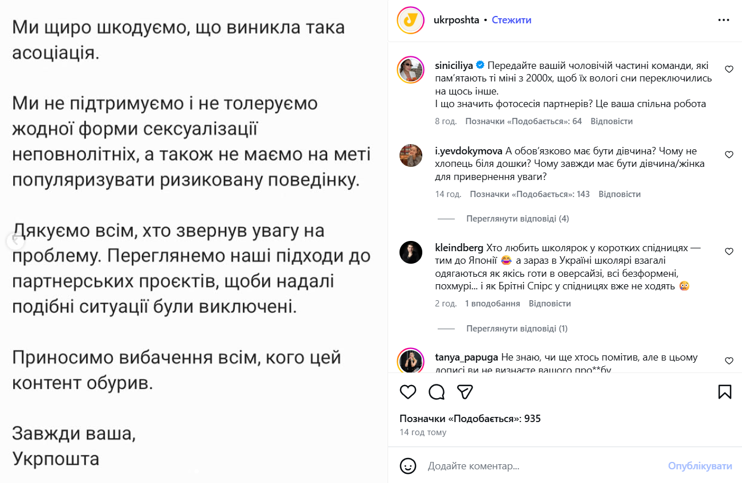Follow ukrposhta with the Стежити link

511,20
